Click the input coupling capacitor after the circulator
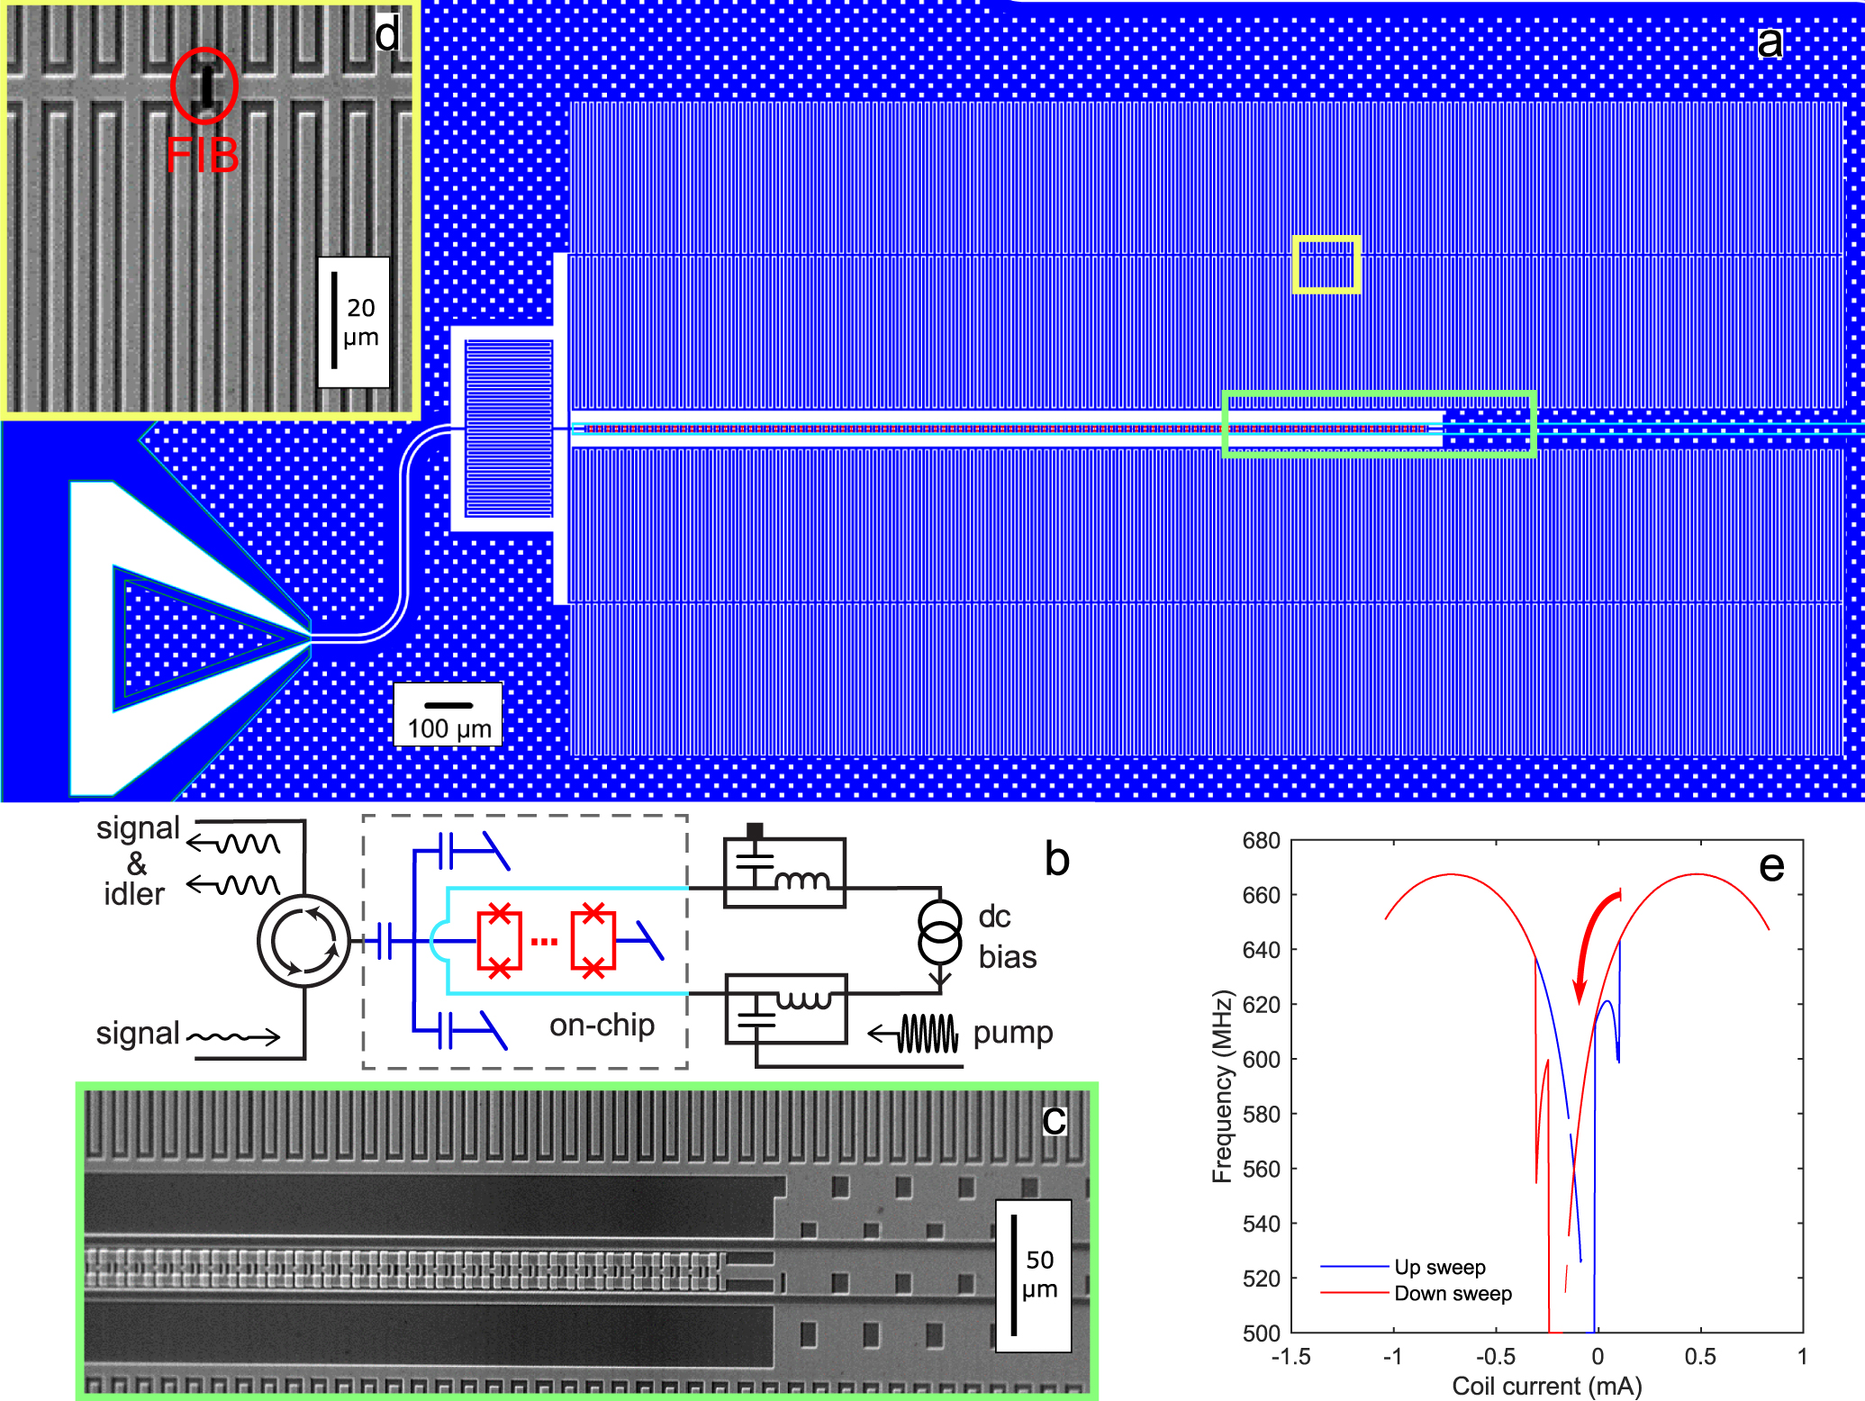The image size is (1865, 1401). pos(385,942)
